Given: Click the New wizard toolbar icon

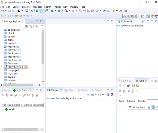Looking at the screenshot, I should pos(2,11).
